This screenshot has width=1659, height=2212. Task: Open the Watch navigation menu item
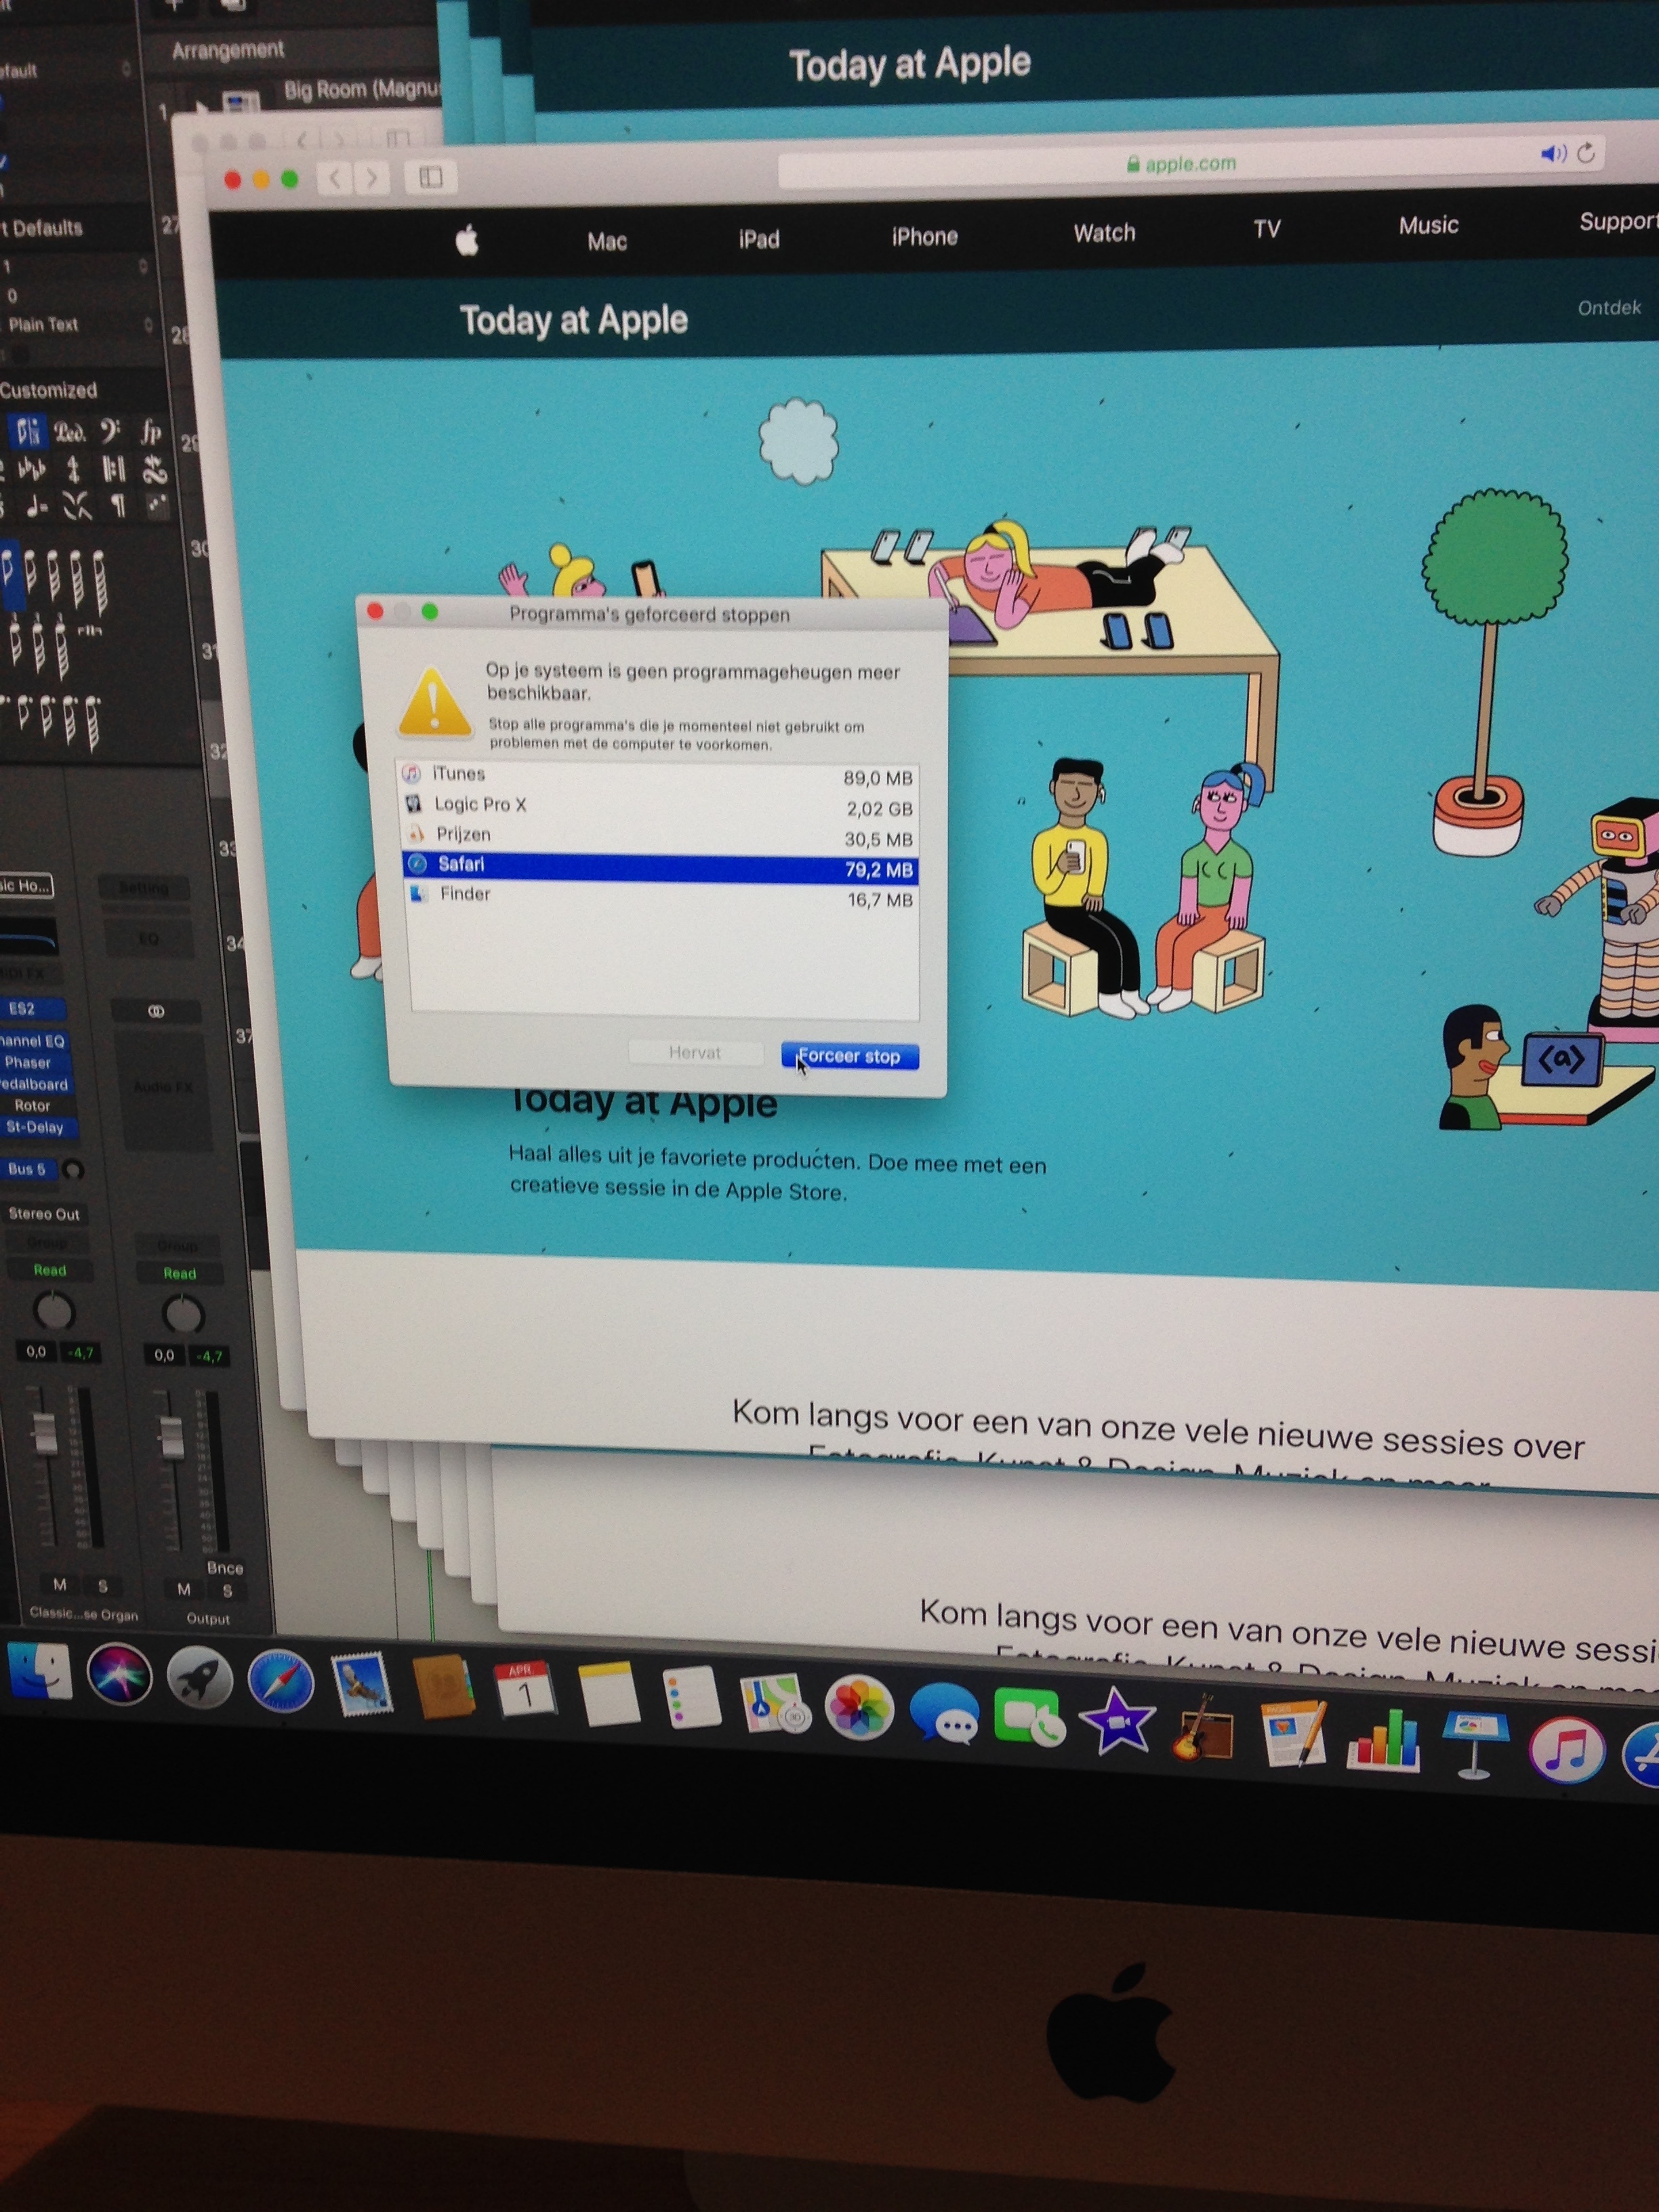click(1104, 233)
